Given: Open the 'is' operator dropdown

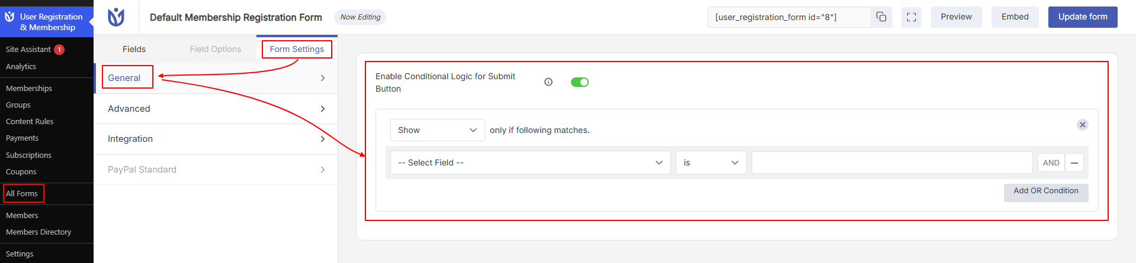Looking at the screenshot, I should [711, 163].
